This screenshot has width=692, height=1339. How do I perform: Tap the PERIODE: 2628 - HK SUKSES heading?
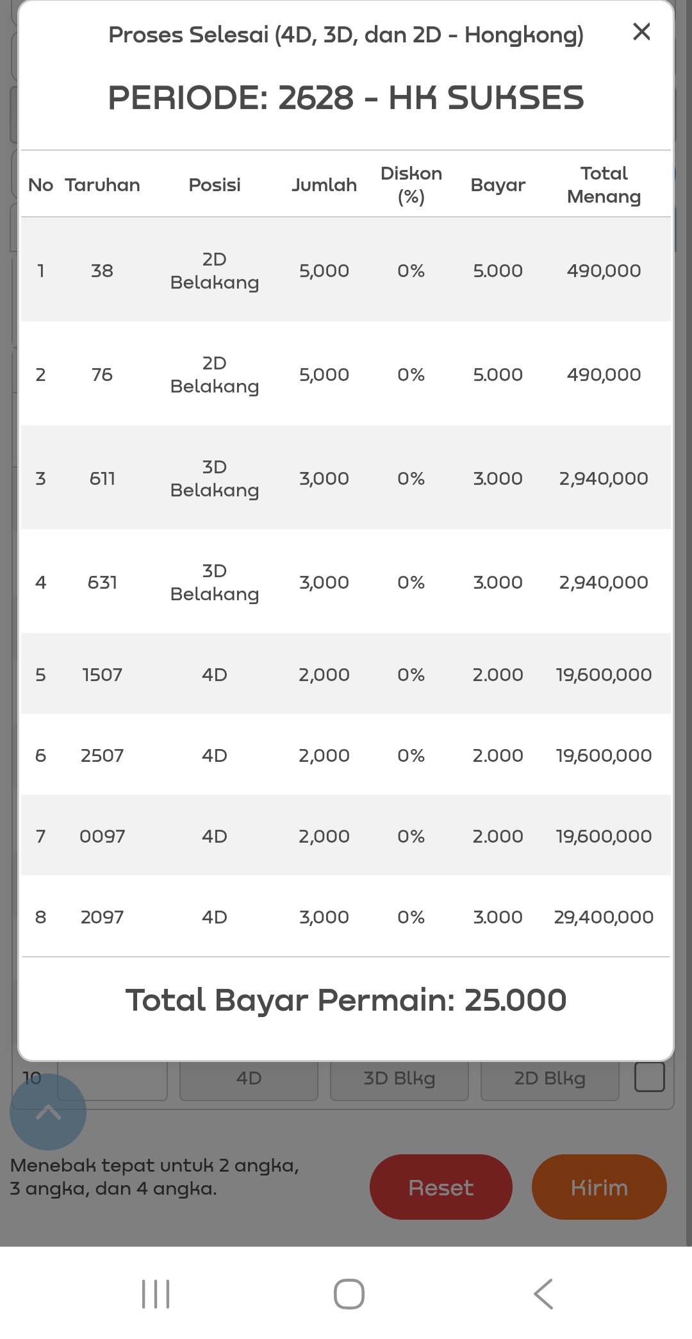click(346, 97)
